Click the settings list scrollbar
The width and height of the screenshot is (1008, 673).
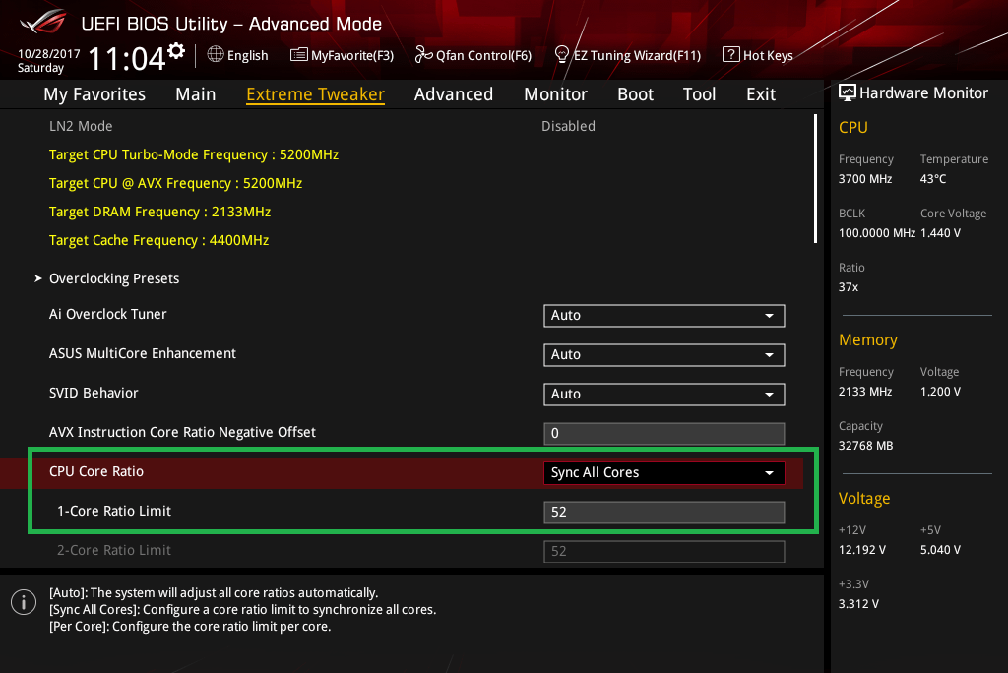[x=815, y=179]
